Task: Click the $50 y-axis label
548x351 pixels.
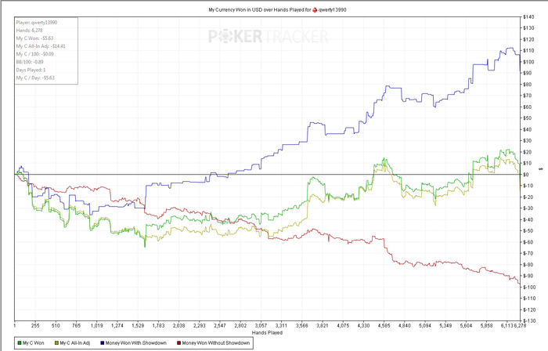Action: (x=528, y=118)
